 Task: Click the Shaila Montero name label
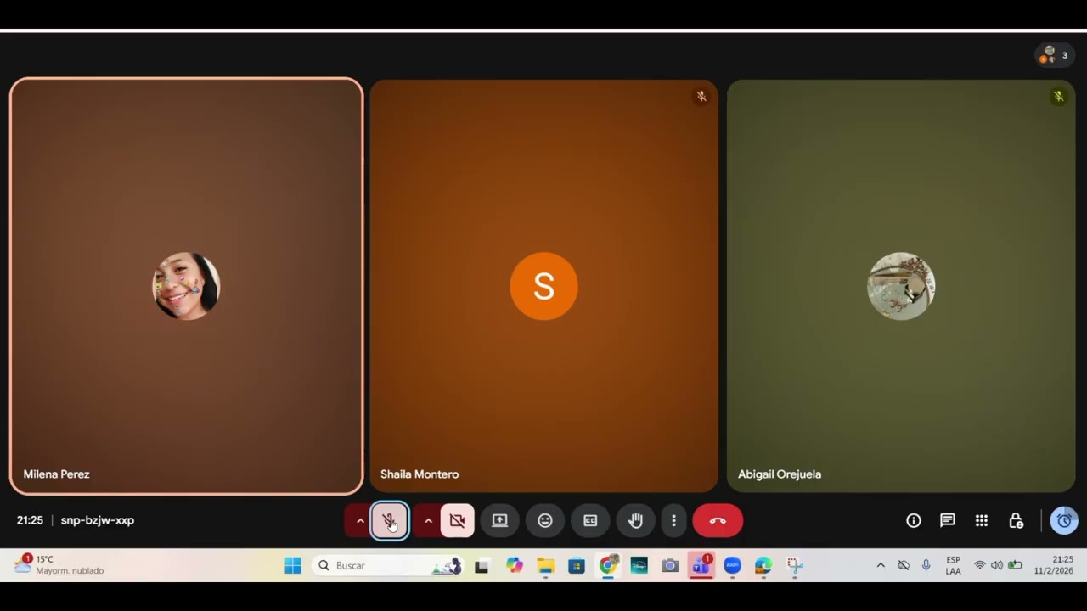click(420, 474)
